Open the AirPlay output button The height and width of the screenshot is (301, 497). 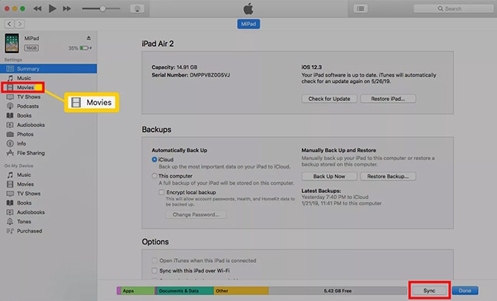click(137, 8)
